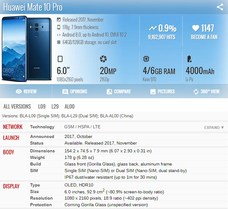
Task: Open the Review section
Action: click(x=26, y=91)
